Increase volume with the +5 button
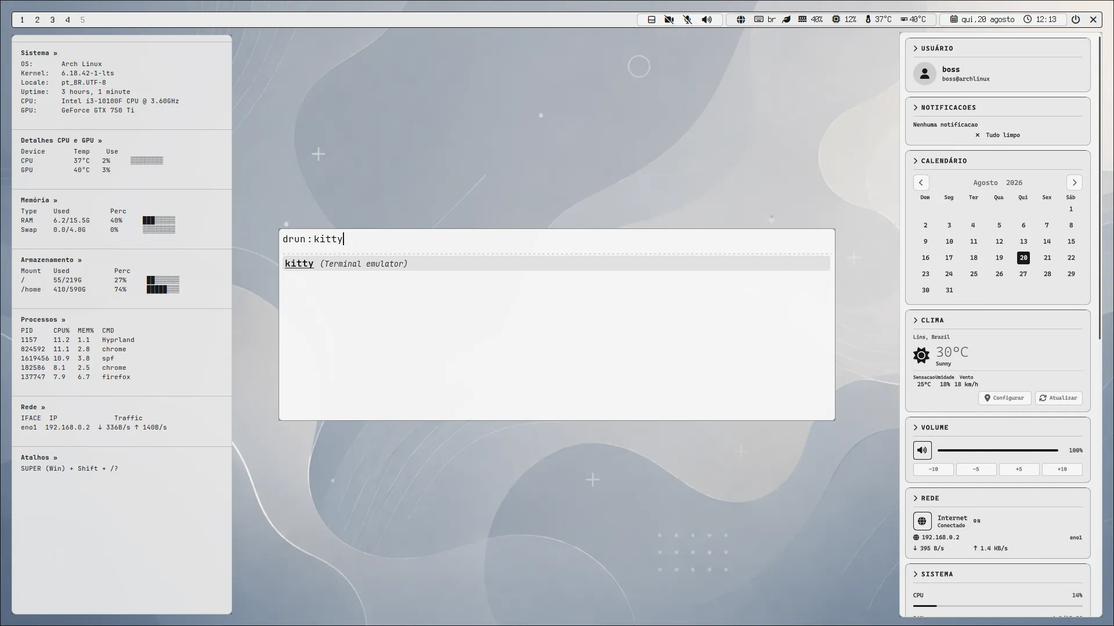Viewport: 1114px width, 626px height. (1019, 469)
